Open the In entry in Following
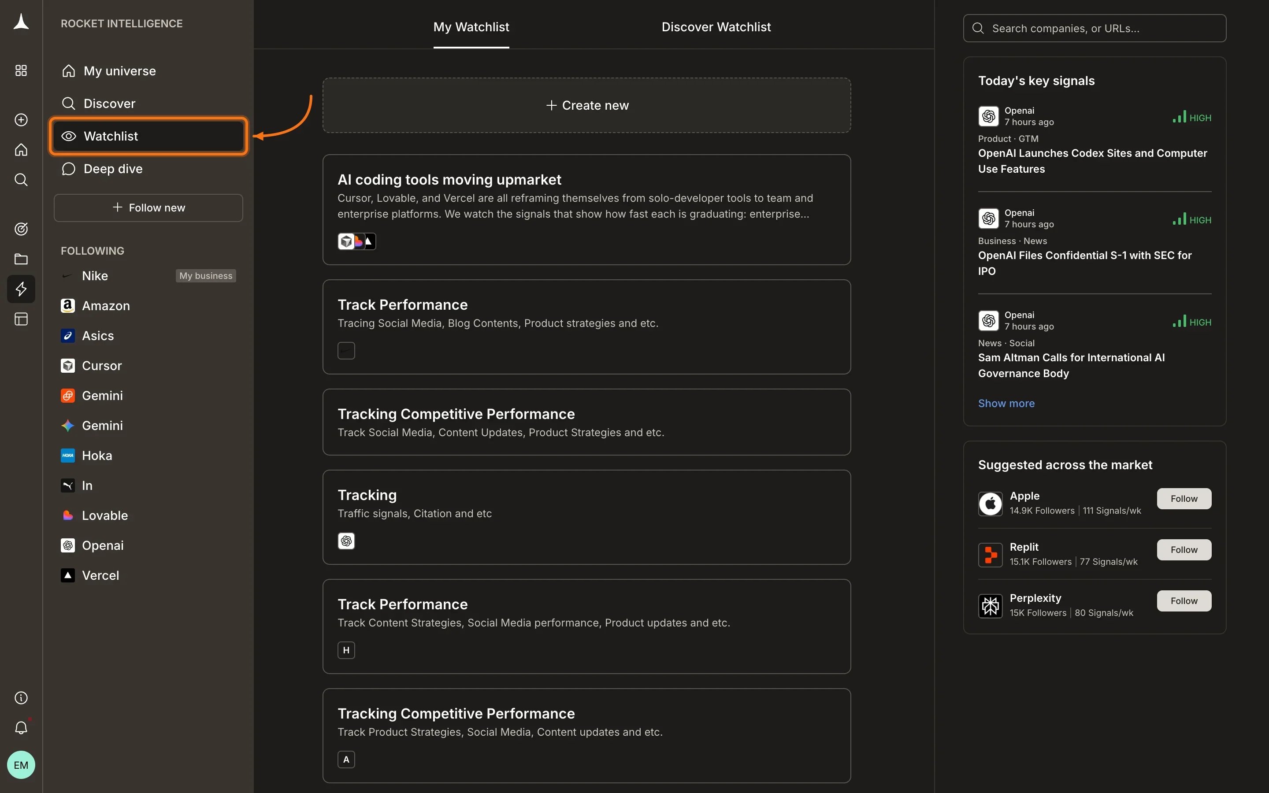This screenshot has width=1269, height=793. (x=148, y=485)
